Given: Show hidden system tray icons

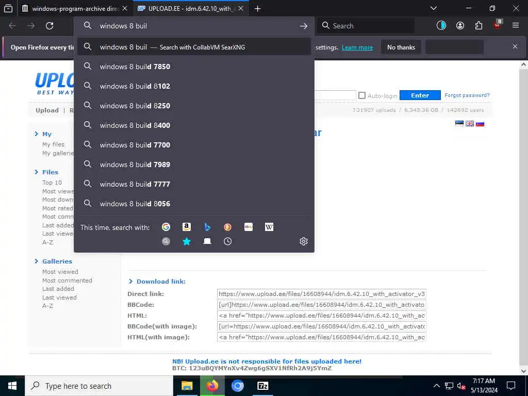Looking at the screenshot, I should [436, 386].
